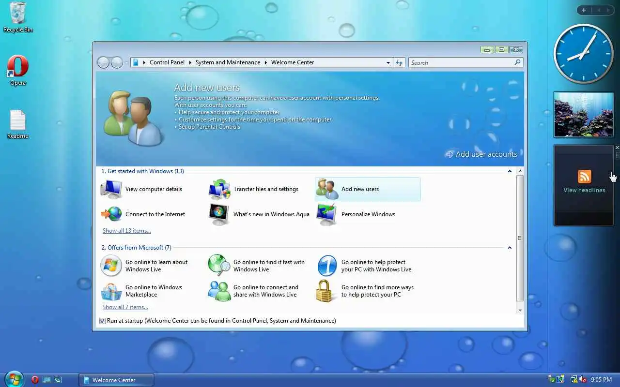Click the next gadgets arrow in sidebar
This screenshot has height=387, width=620.
click(x=609, y=10)
